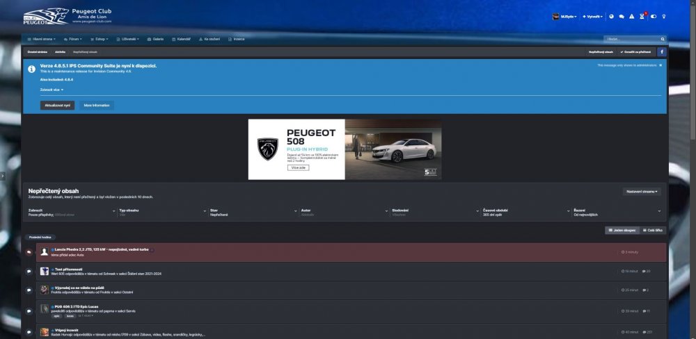The height and width of the screenshot is (339, 696).
Task: Open Nastavení streamu dropdown
Action: [642, 192]
